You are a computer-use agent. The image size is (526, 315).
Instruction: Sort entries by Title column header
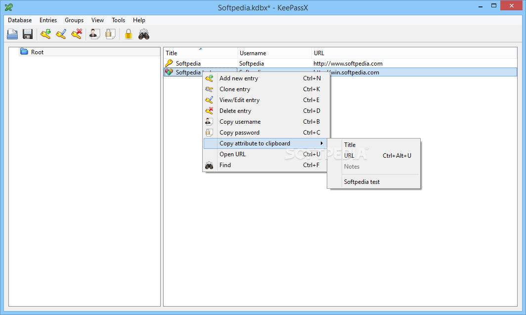point(201,53)
